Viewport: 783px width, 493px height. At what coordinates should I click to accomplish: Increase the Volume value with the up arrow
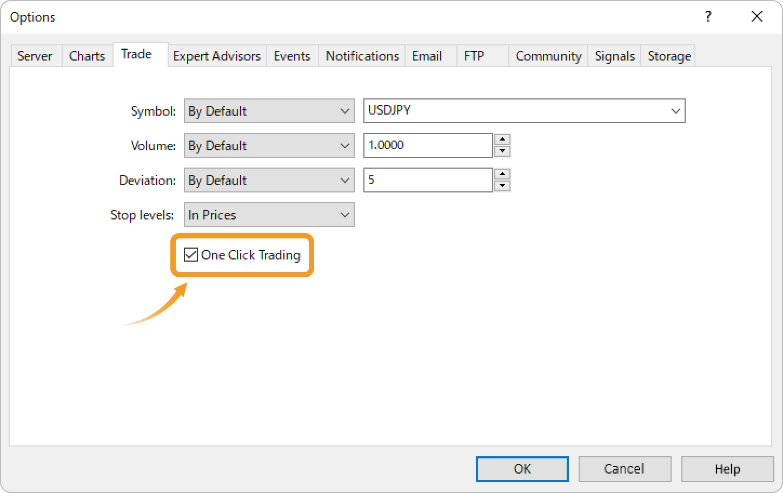[502, 140]
